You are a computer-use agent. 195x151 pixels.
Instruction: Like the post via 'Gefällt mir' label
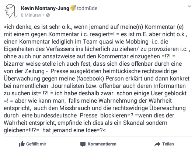click(x=36, y=144)
